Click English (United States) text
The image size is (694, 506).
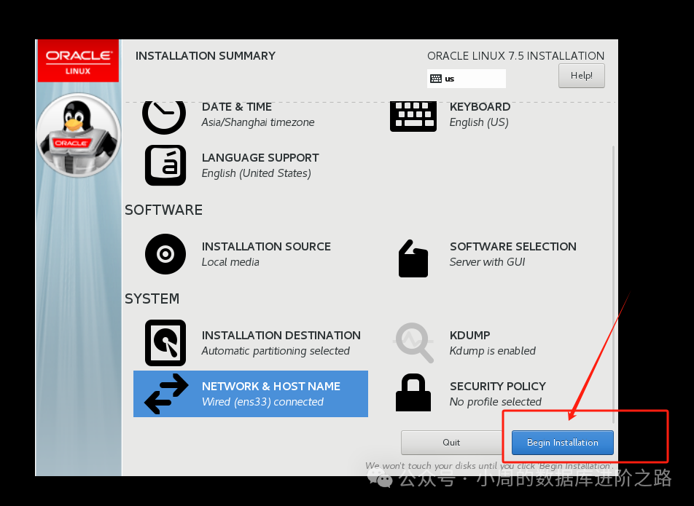point(257,173)
